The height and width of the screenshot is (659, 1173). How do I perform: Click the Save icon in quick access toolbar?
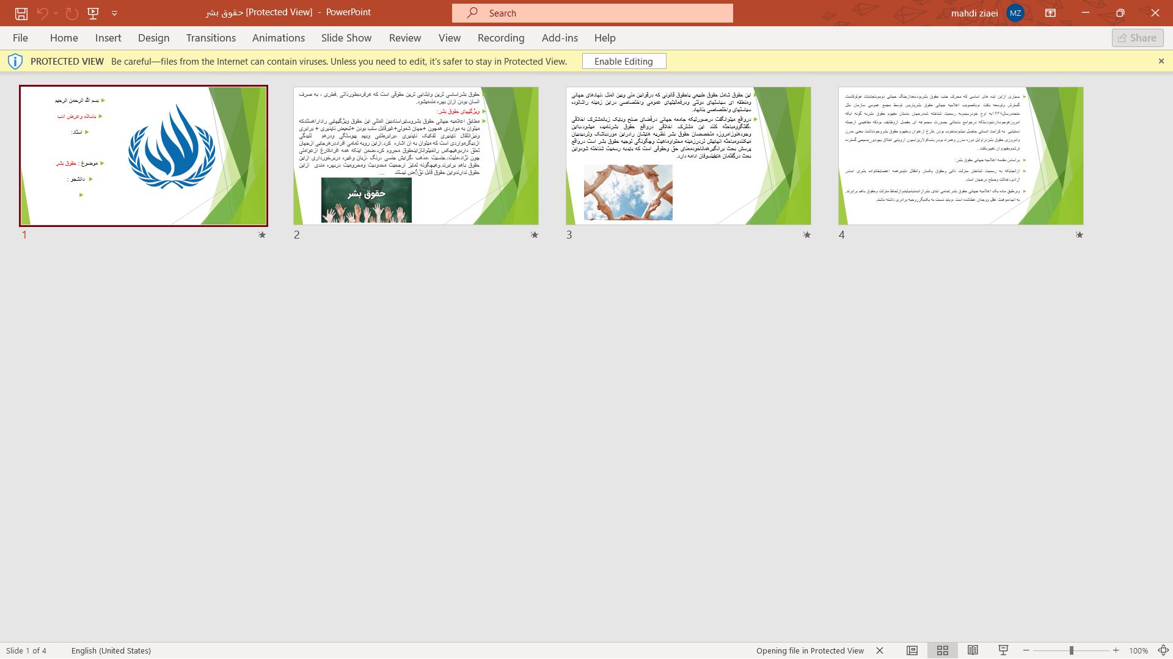pyautogui.click(x=21, y=13)
